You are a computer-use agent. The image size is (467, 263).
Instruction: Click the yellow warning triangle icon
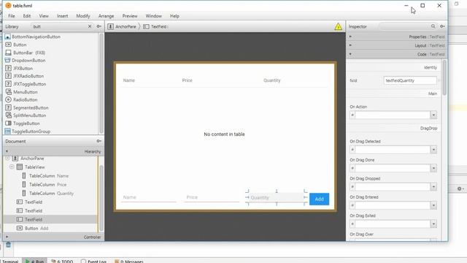point(338,26)
